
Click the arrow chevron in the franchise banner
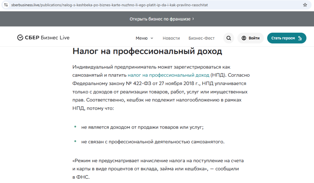coord(193,19)
